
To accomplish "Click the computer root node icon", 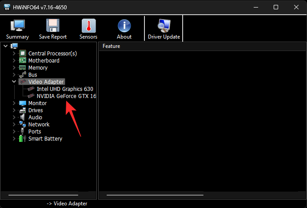I will click(14, 46).
